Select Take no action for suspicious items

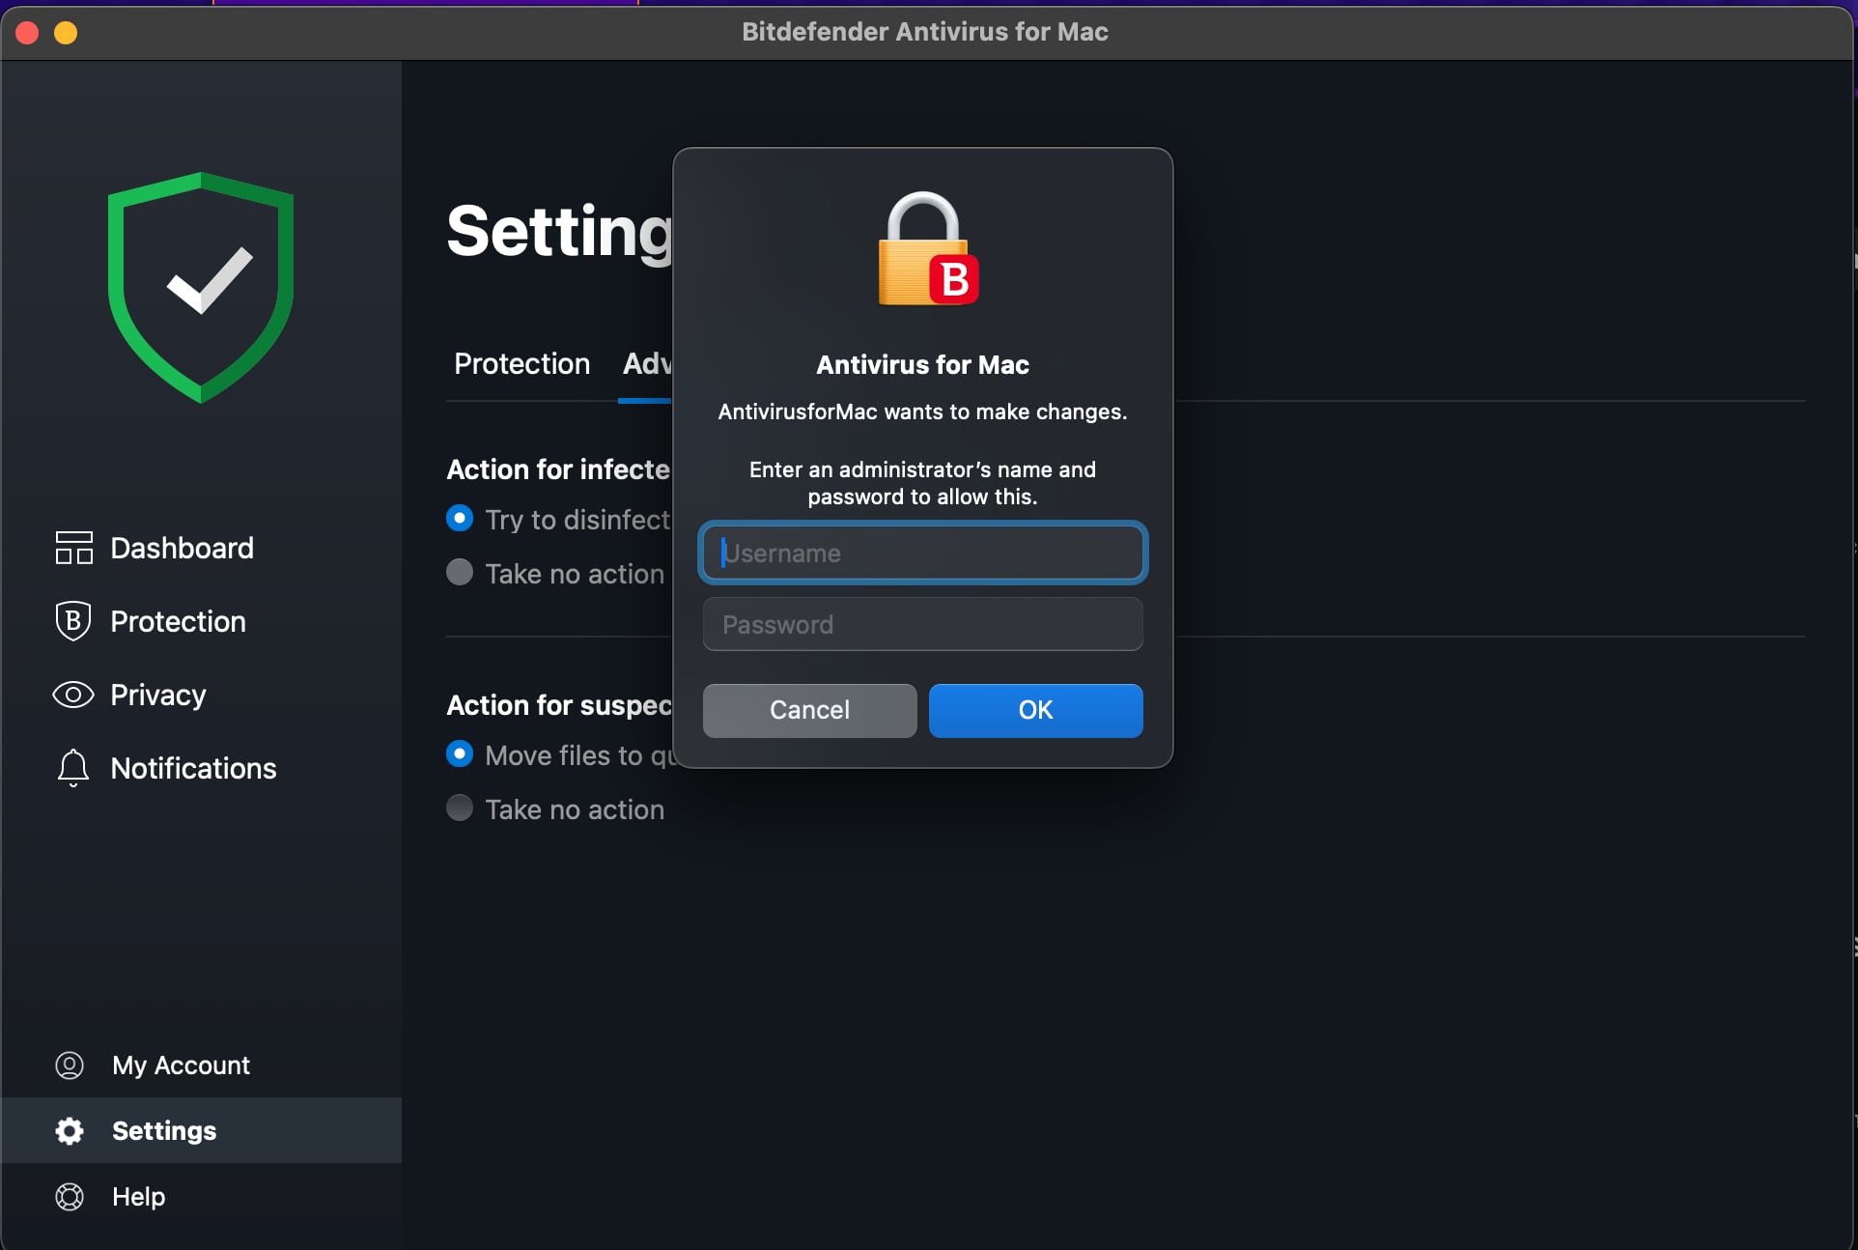point(460,809)
